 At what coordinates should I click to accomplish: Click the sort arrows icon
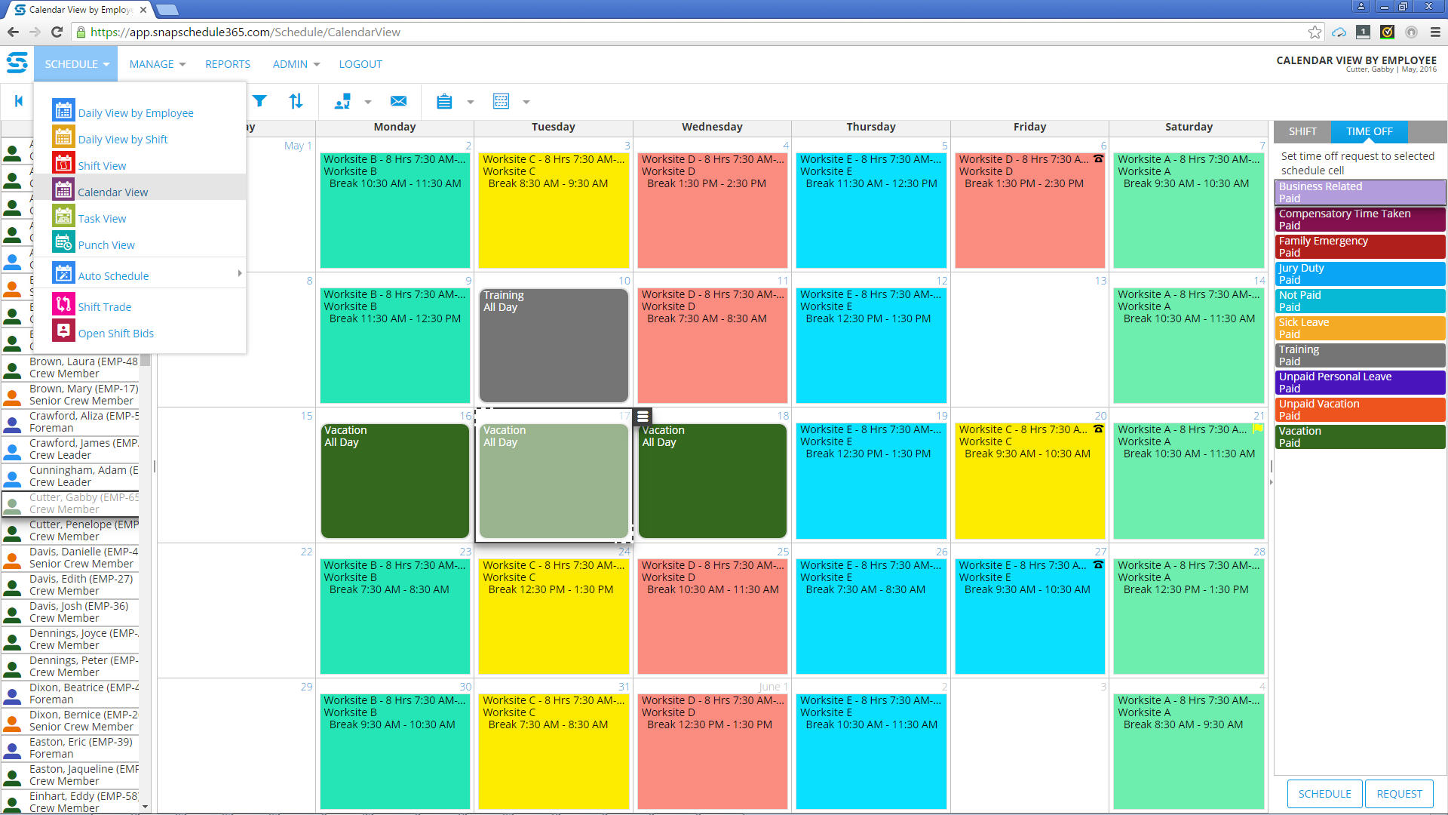(x=296, y=101)
